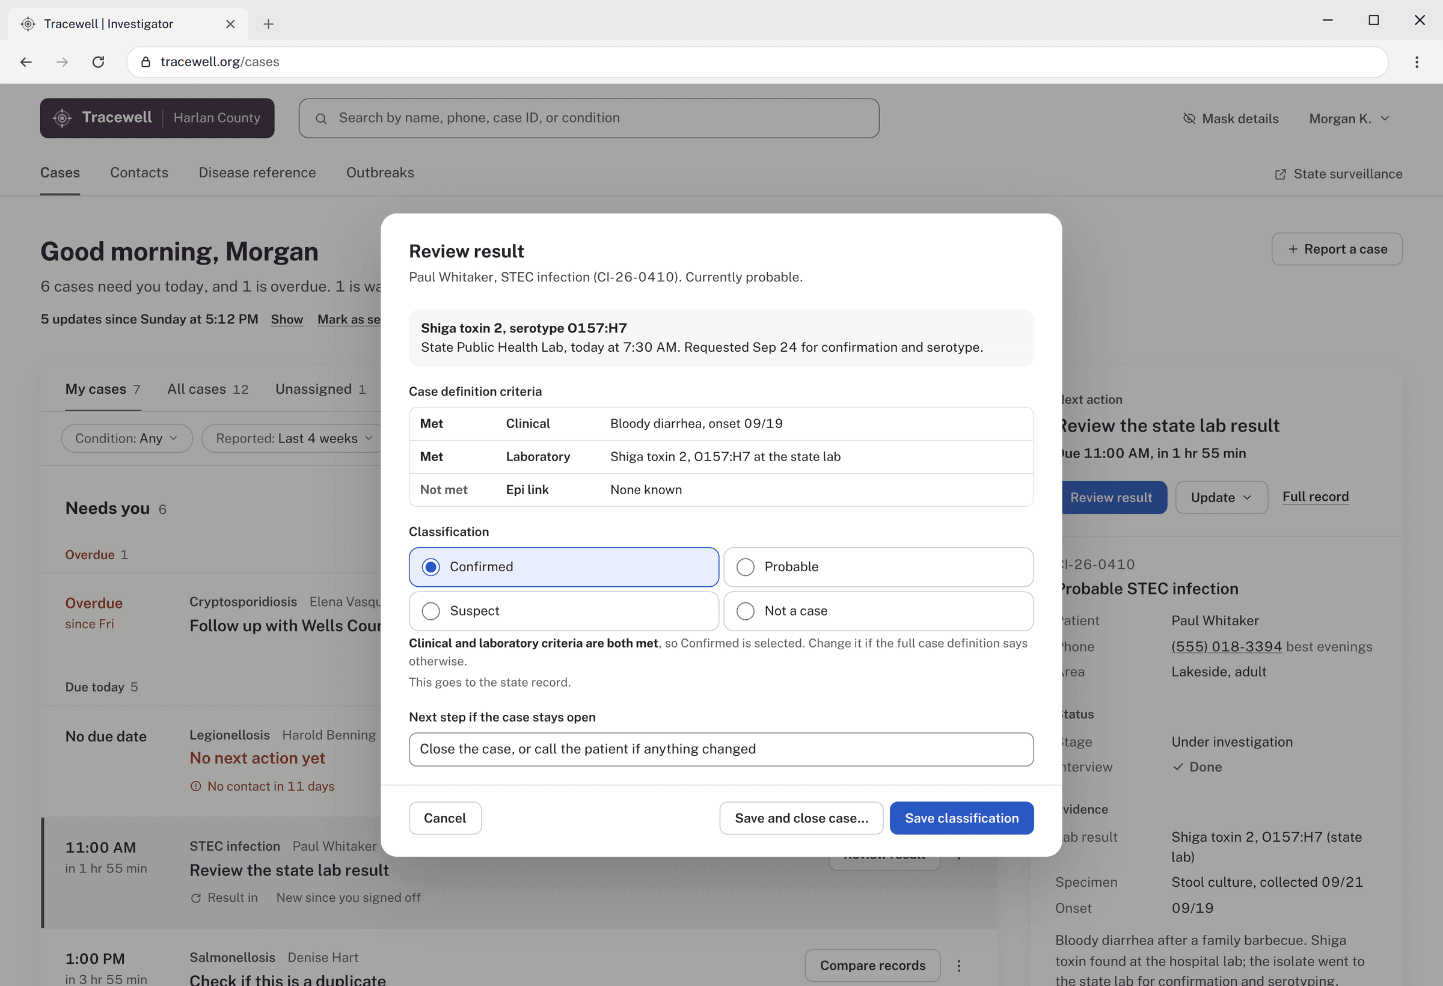This screenshot has height=986, width=1443.
Task: Click Save and close case
Action: point(801,818)
